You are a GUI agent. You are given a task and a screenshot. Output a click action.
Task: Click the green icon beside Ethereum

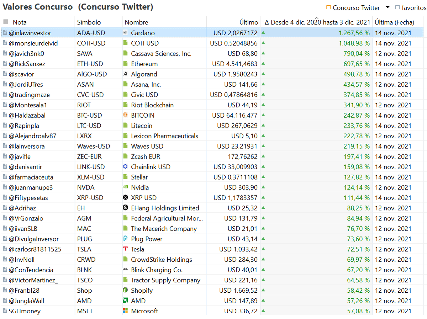[x=125, y=64]
